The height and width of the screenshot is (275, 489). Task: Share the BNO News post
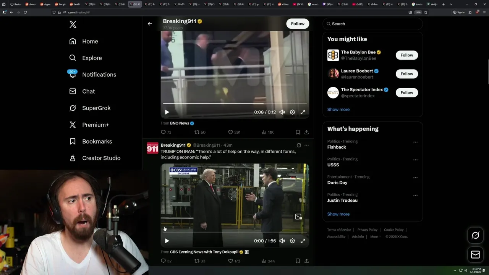click(x=306, y=132)
